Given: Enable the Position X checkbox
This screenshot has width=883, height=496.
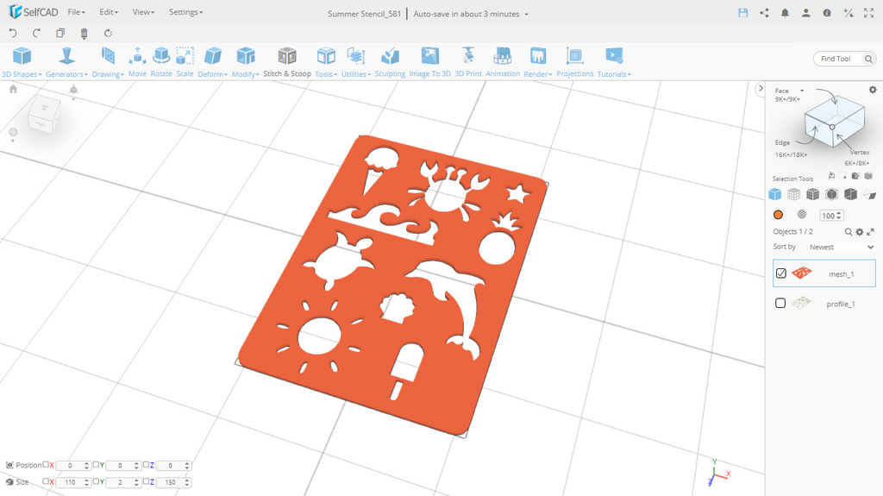Looking at the screenshot, I should pos(46,465).
